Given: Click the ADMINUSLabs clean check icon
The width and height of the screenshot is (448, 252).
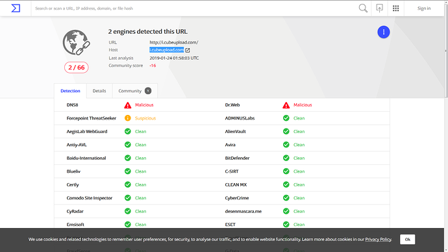Looking at the screenshot, I should coord(286,118).
